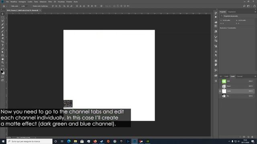Toggle the Selez. autom. checkbox
257x144 pixels.
point(10,6)
